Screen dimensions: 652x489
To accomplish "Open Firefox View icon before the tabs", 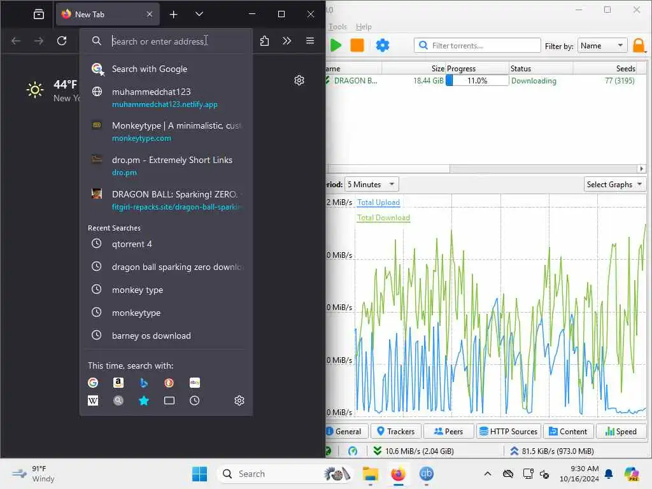I will [39, 14].
